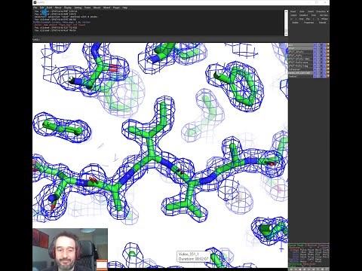Toggle visibility of the 'all' entry

[300, 44]
